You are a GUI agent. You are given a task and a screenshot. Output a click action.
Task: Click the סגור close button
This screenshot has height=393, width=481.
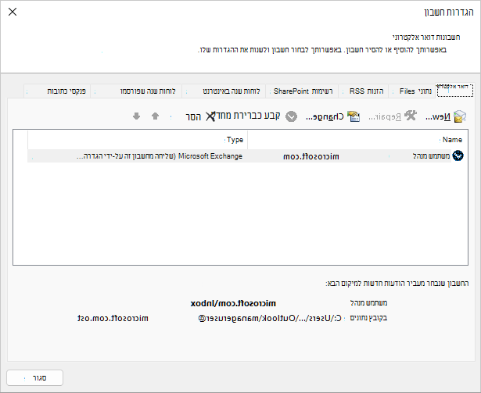point(34,377)
